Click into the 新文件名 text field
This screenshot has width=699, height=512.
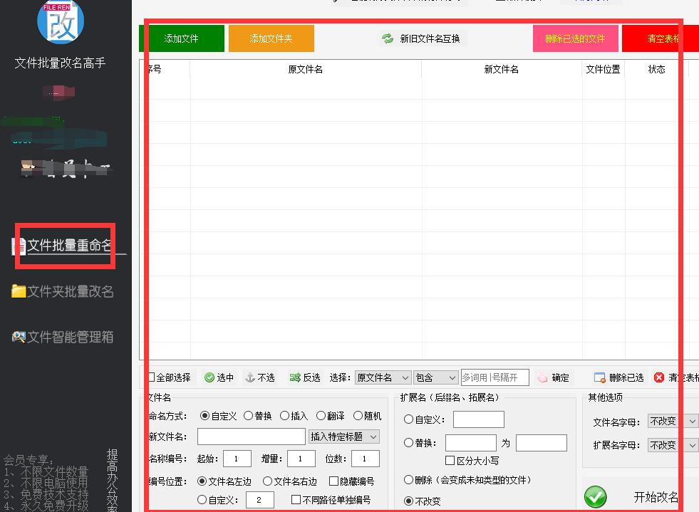(251, 437)
